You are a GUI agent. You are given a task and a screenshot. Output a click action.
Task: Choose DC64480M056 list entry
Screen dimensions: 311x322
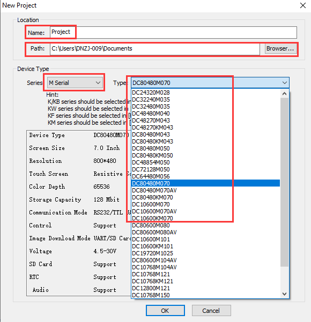(205, 176)
